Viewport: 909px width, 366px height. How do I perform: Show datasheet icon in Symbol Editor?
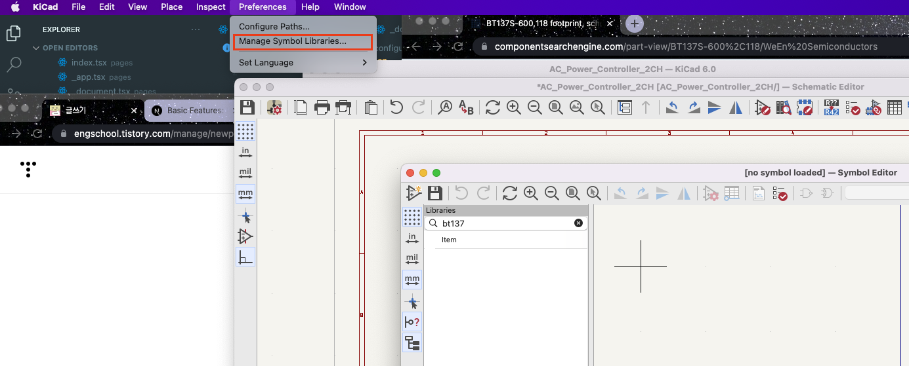pos(759,193)
